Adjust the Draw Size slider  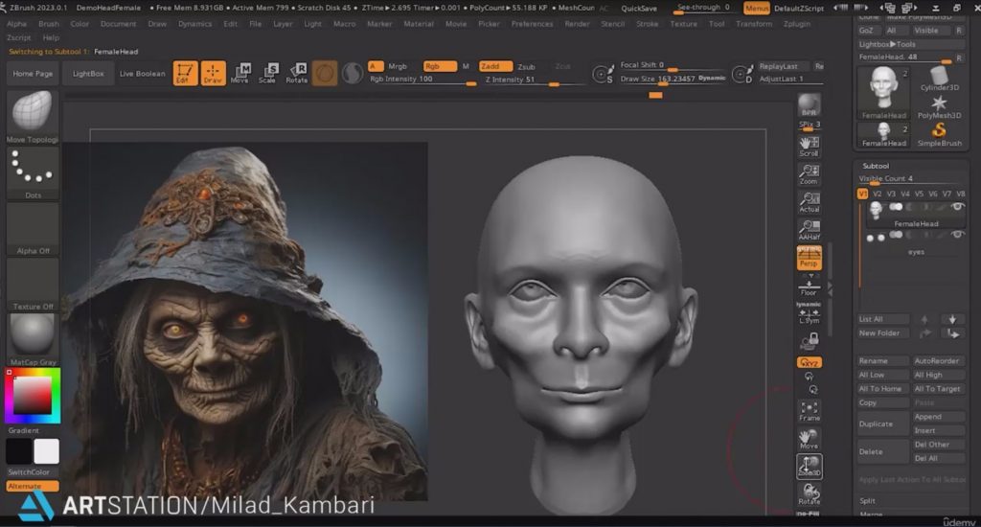tap(673, 80)
